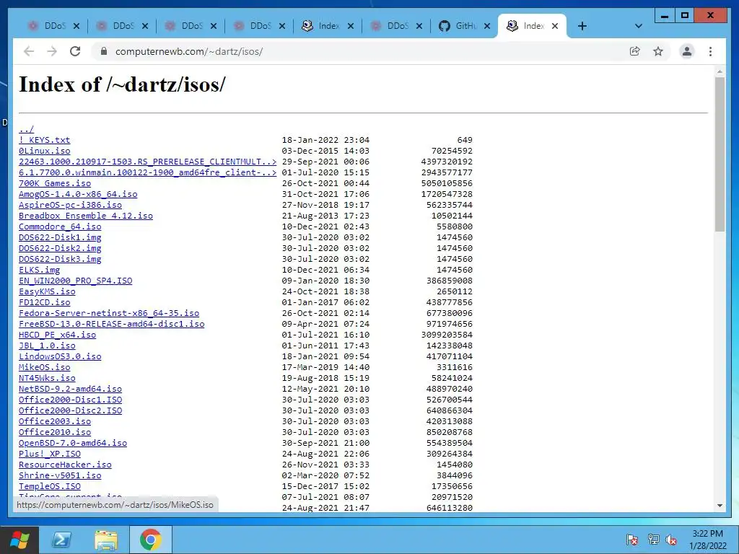Open the 22463.1000 prerelease link

147,162
